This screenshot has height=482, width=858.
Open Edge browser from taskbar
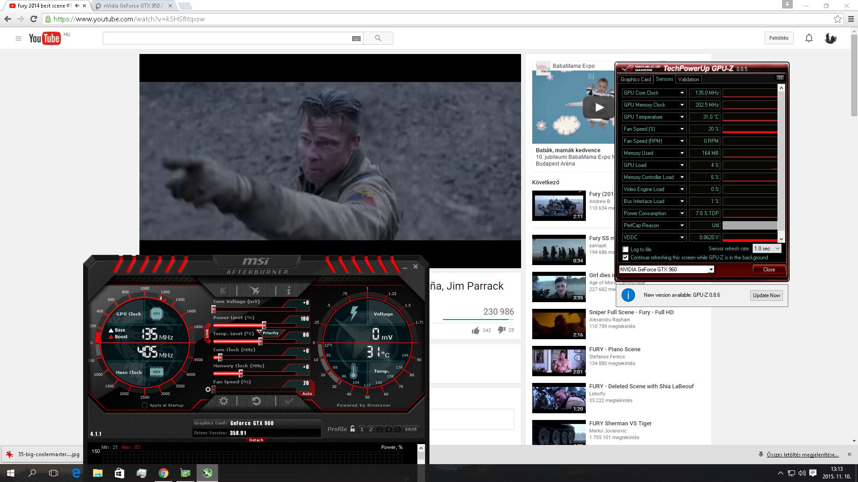click(x=76, y=473)
